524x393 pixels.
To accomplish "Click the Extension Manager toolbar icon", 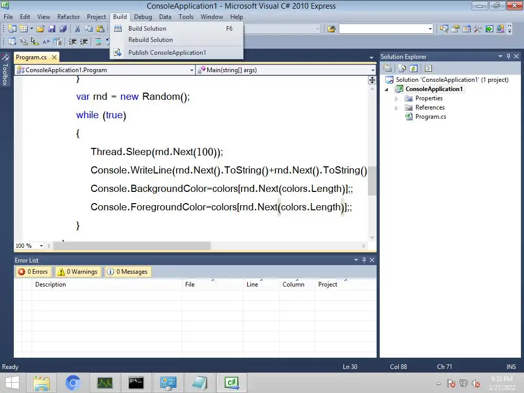I will [500, 29].
